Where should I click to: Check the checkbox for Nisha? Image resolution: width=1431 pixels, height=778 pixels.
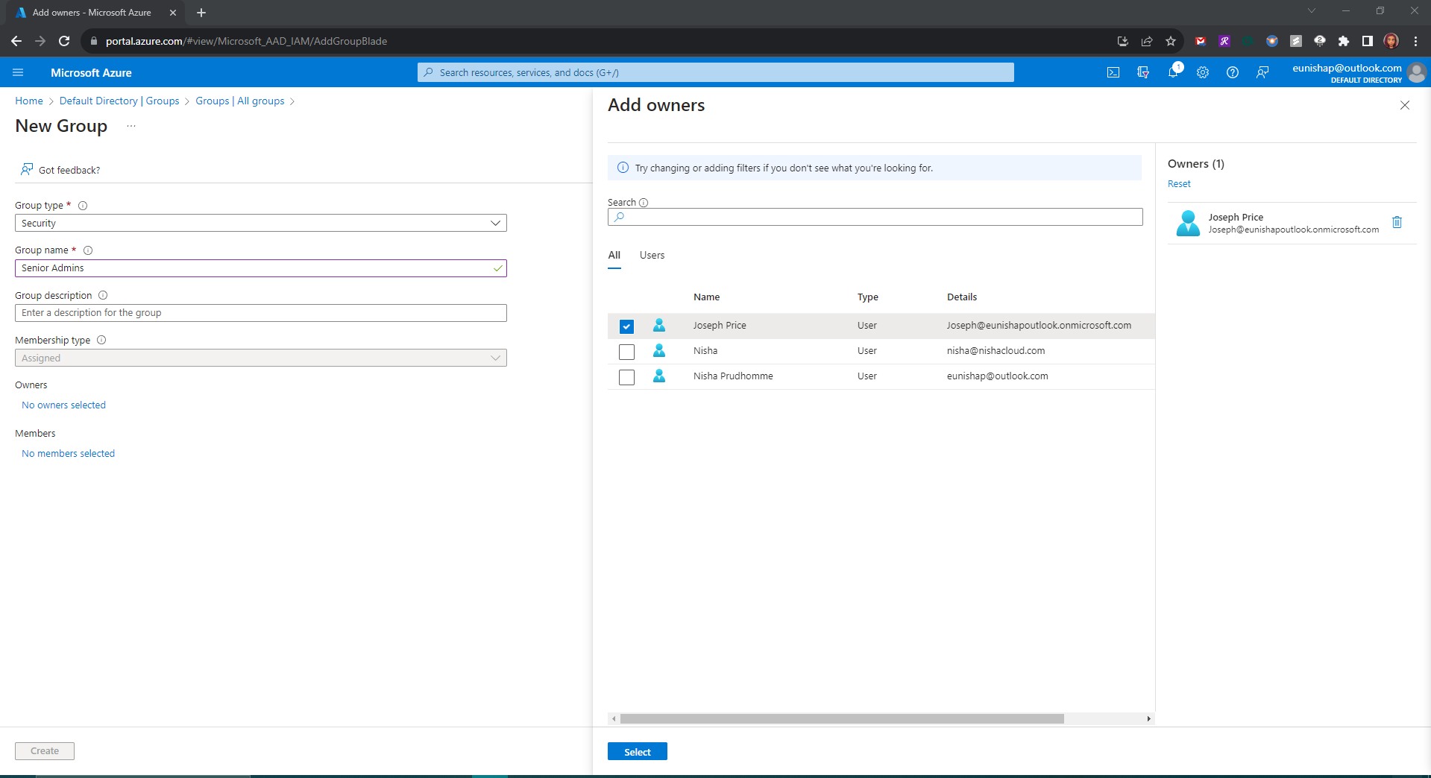[x=626, y=352]
